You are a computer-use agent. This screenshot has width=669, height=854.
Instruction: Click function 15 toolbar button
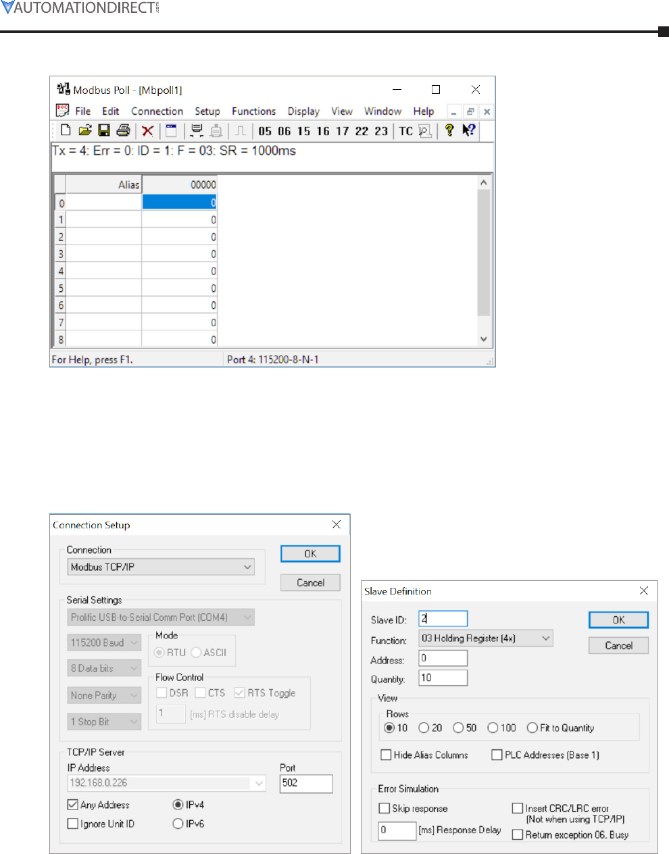(x=304, y=131)
